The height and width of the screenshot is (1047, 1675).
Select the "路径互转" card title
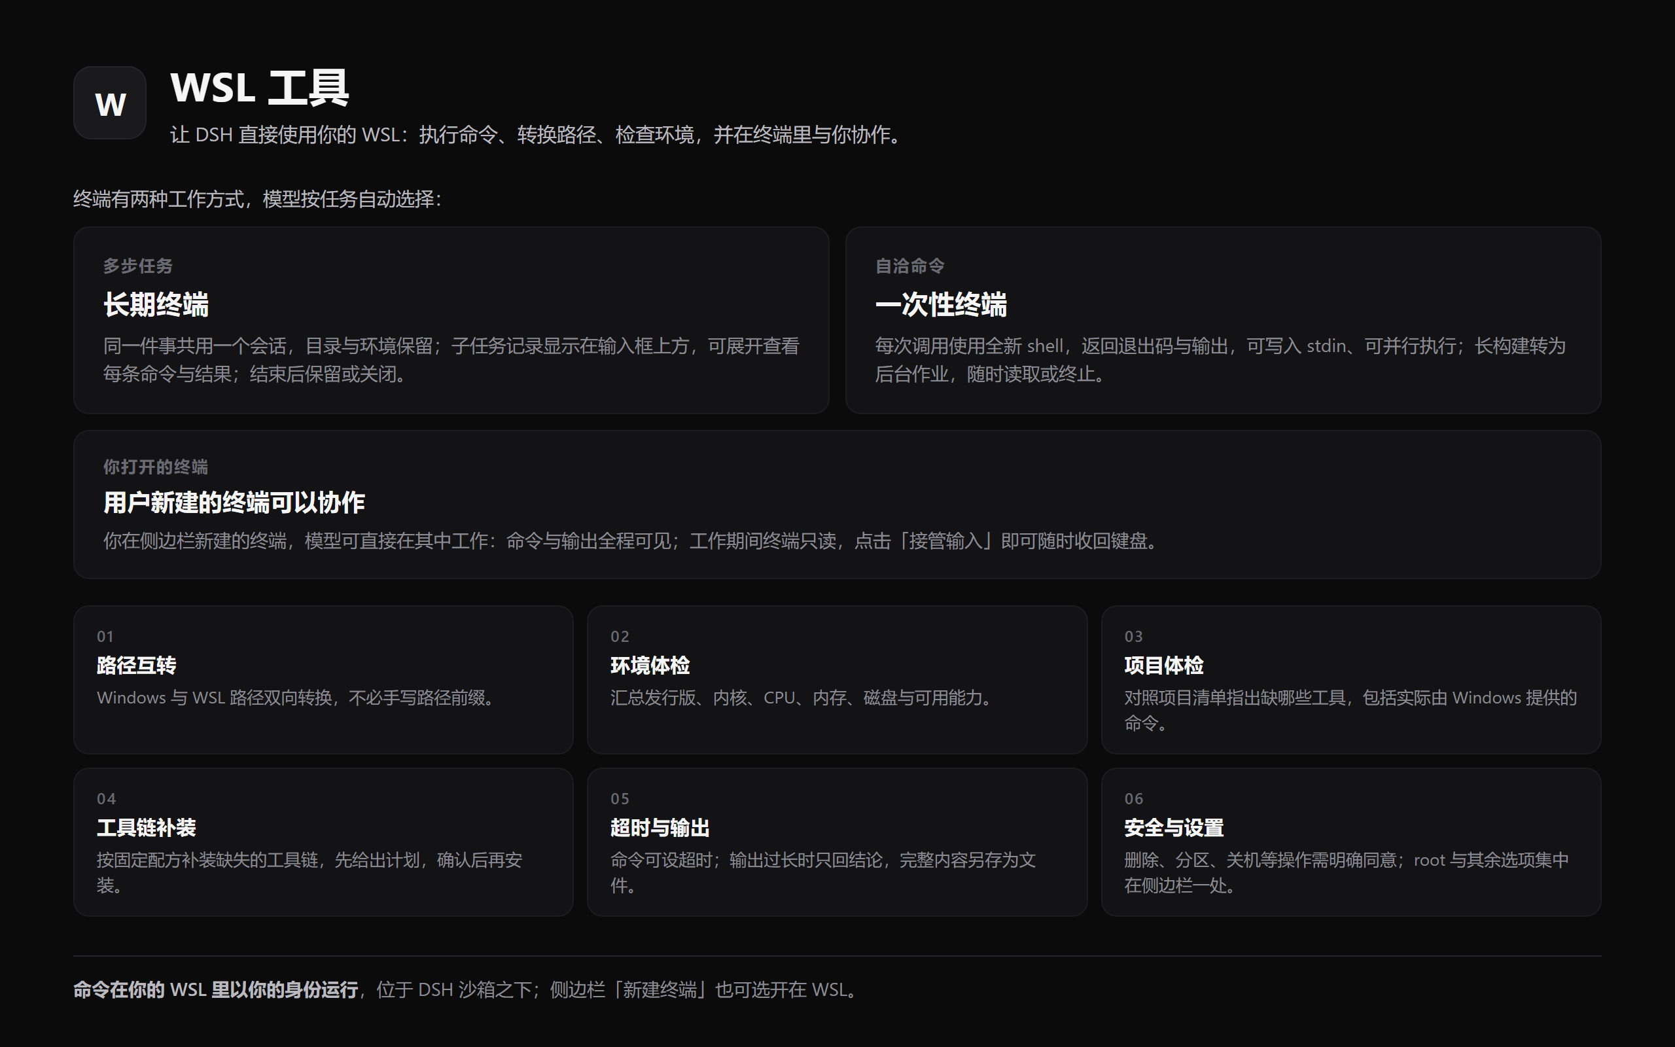coord(136,665)
